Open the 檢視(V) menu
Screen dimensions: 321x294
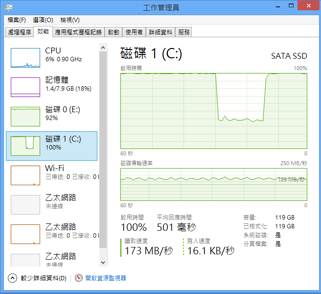(70, 20)
